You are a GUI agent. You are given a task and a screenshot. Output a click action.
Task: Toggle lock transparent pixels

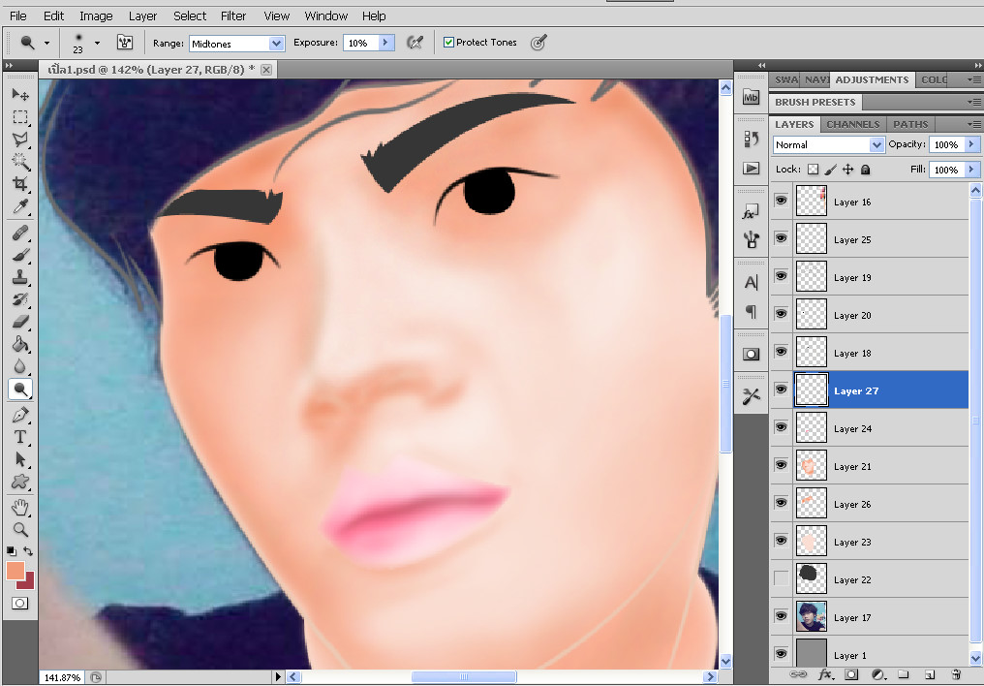[x=813, y=169]
